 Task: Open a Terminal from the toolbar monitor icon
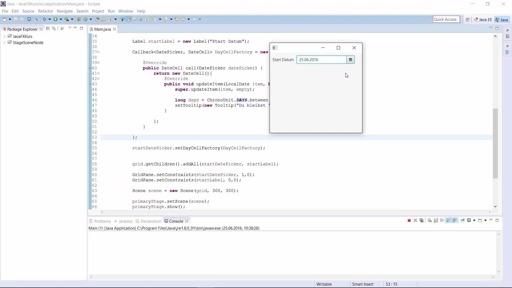click(x=29, y=19)
